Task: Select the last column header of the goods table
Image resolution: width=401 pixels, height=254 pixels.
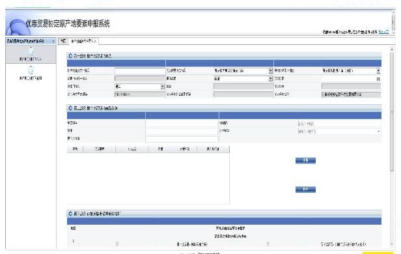Action: (x=213, y=149)
